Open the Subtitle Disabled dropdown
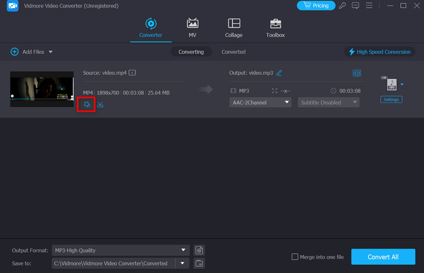424x273 pixels. coord(328,103)
